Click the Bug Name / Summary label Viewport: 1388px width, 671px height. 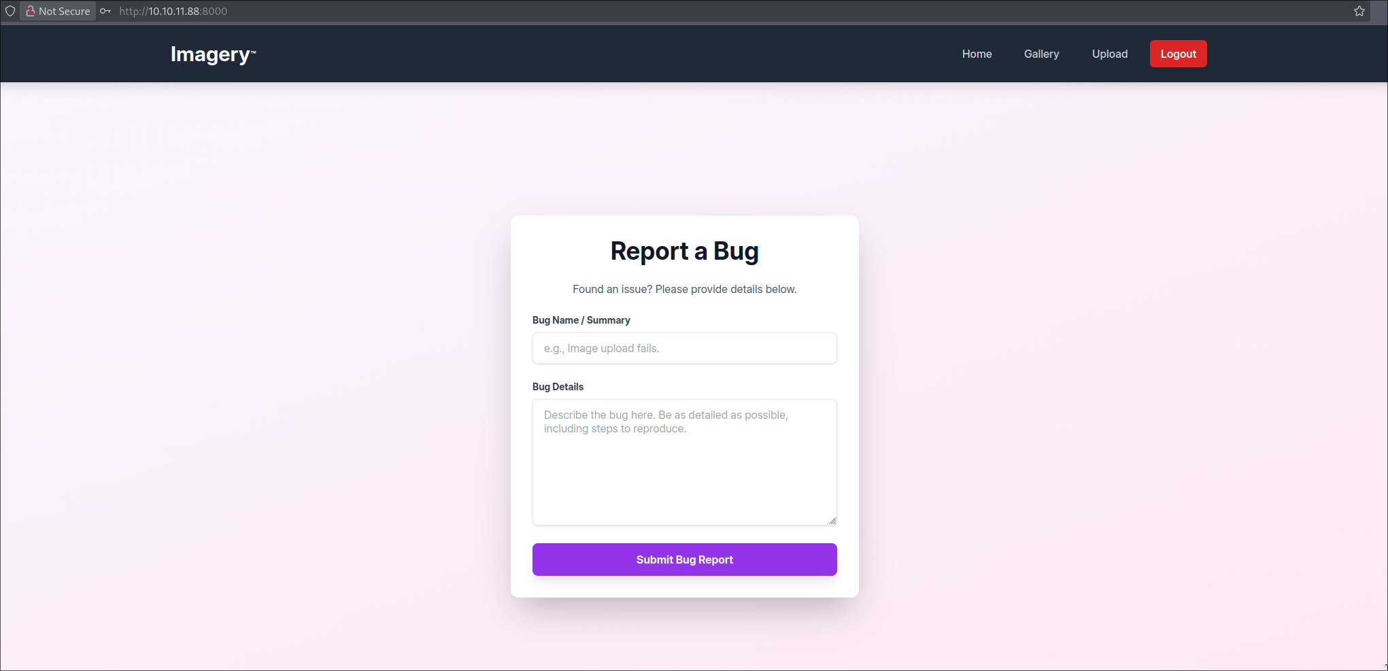pos(581,320)
